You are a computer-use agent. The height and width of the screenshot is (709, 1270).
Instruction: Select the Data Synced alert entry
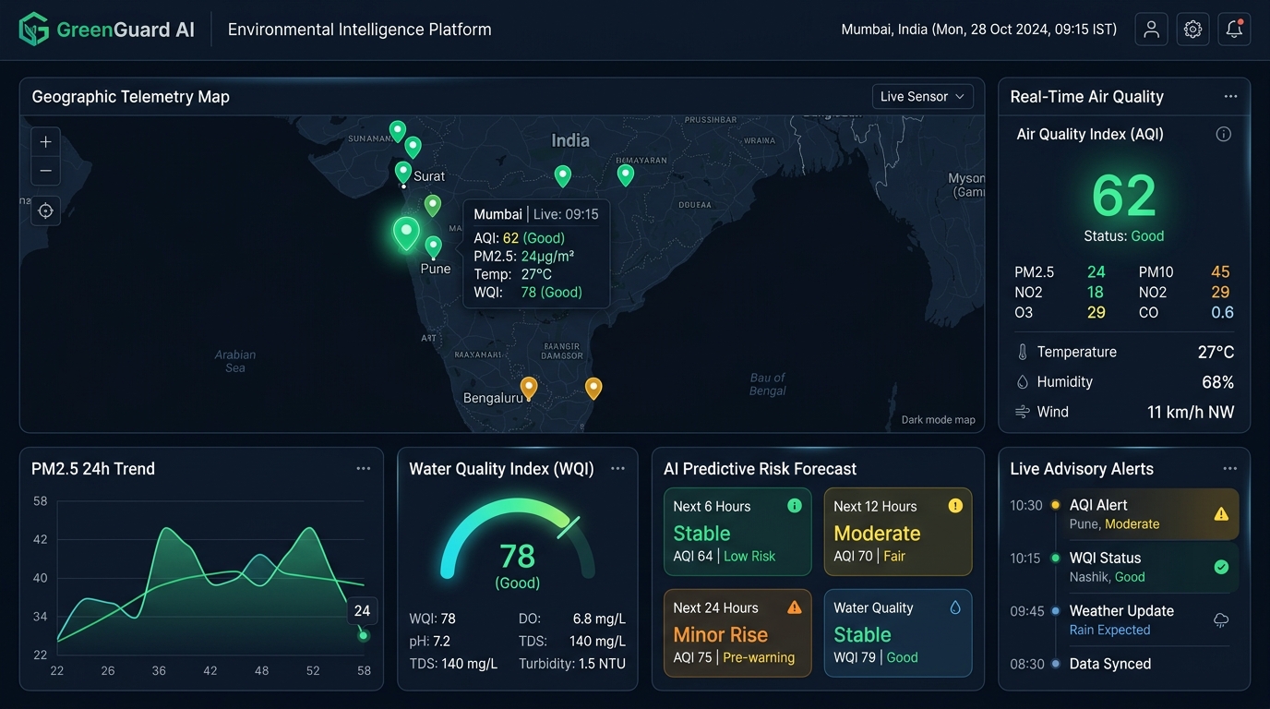click(x=1109, y=664)
